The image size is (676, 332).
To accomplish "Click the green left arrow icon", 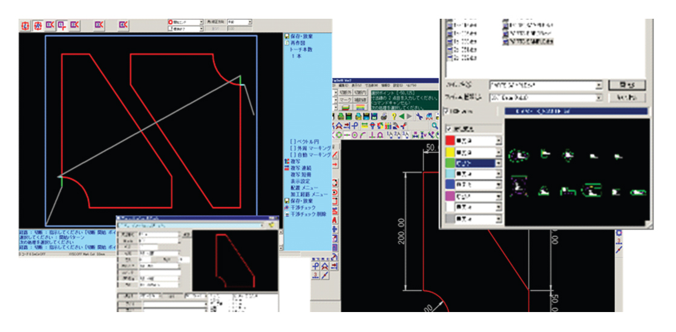I will tap(402, 116).
